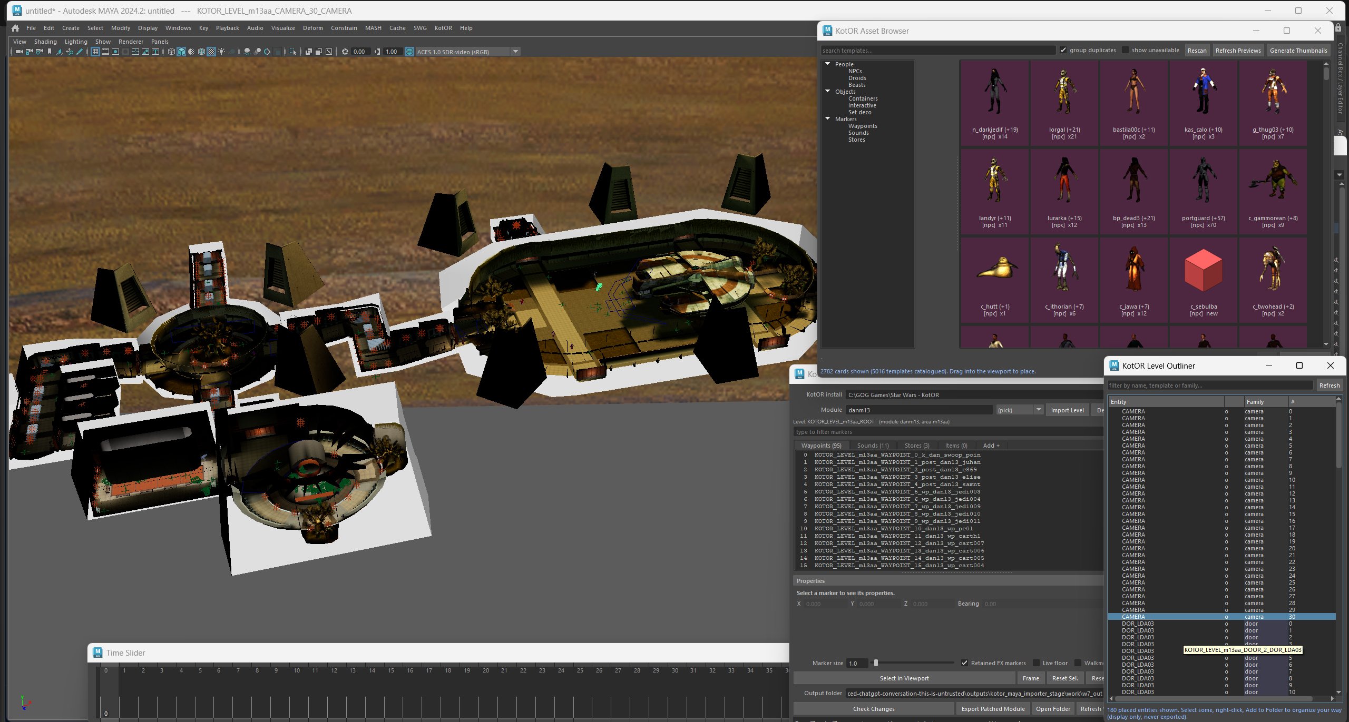Click the Isolate Select icon
The image size is (1349, 722).
click(292, 52)
